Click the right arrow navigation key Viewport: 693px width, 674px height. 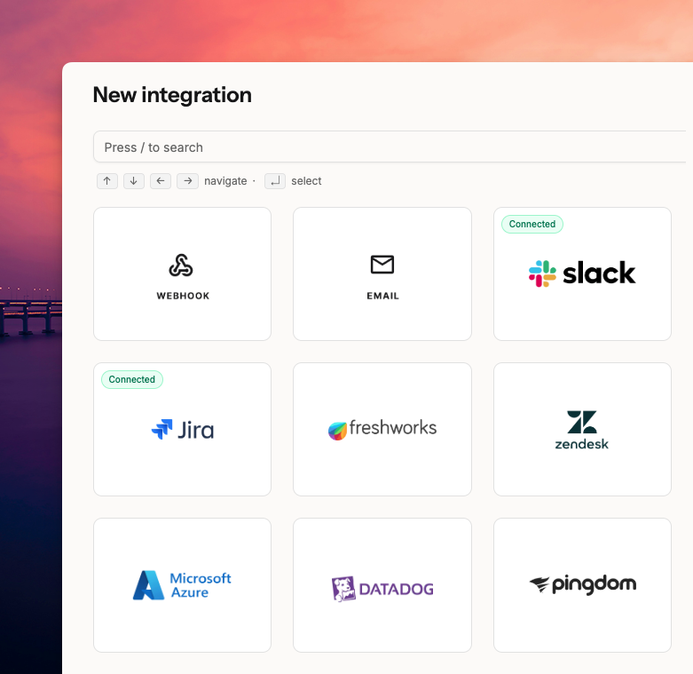(187, 181)
